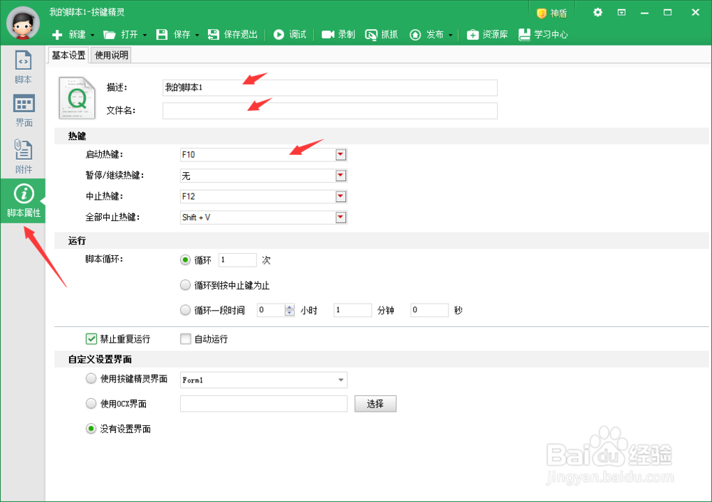Select 循环一段时间 radio button
The height and width of the screenshot is (502, 712).
pyautogui.click(x=185, y=310)
